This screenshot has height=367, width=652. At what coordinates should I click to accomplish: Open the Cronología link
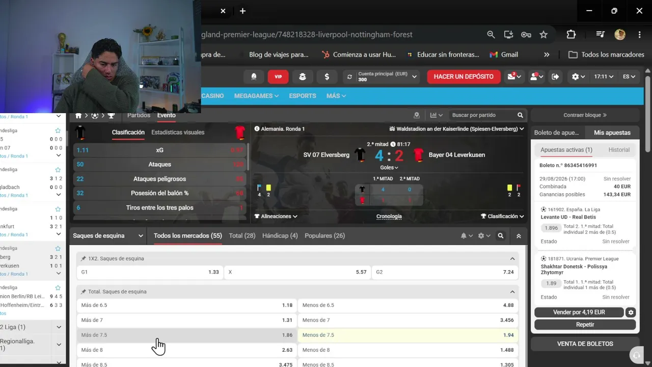(x=389, y=216)
